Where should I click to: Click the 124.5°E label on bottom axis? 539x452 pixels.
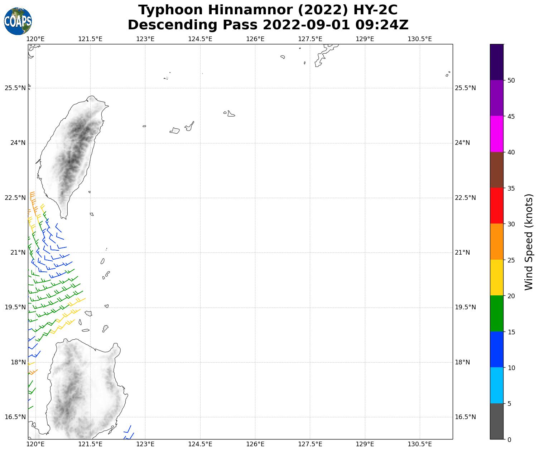pos(200,444)
